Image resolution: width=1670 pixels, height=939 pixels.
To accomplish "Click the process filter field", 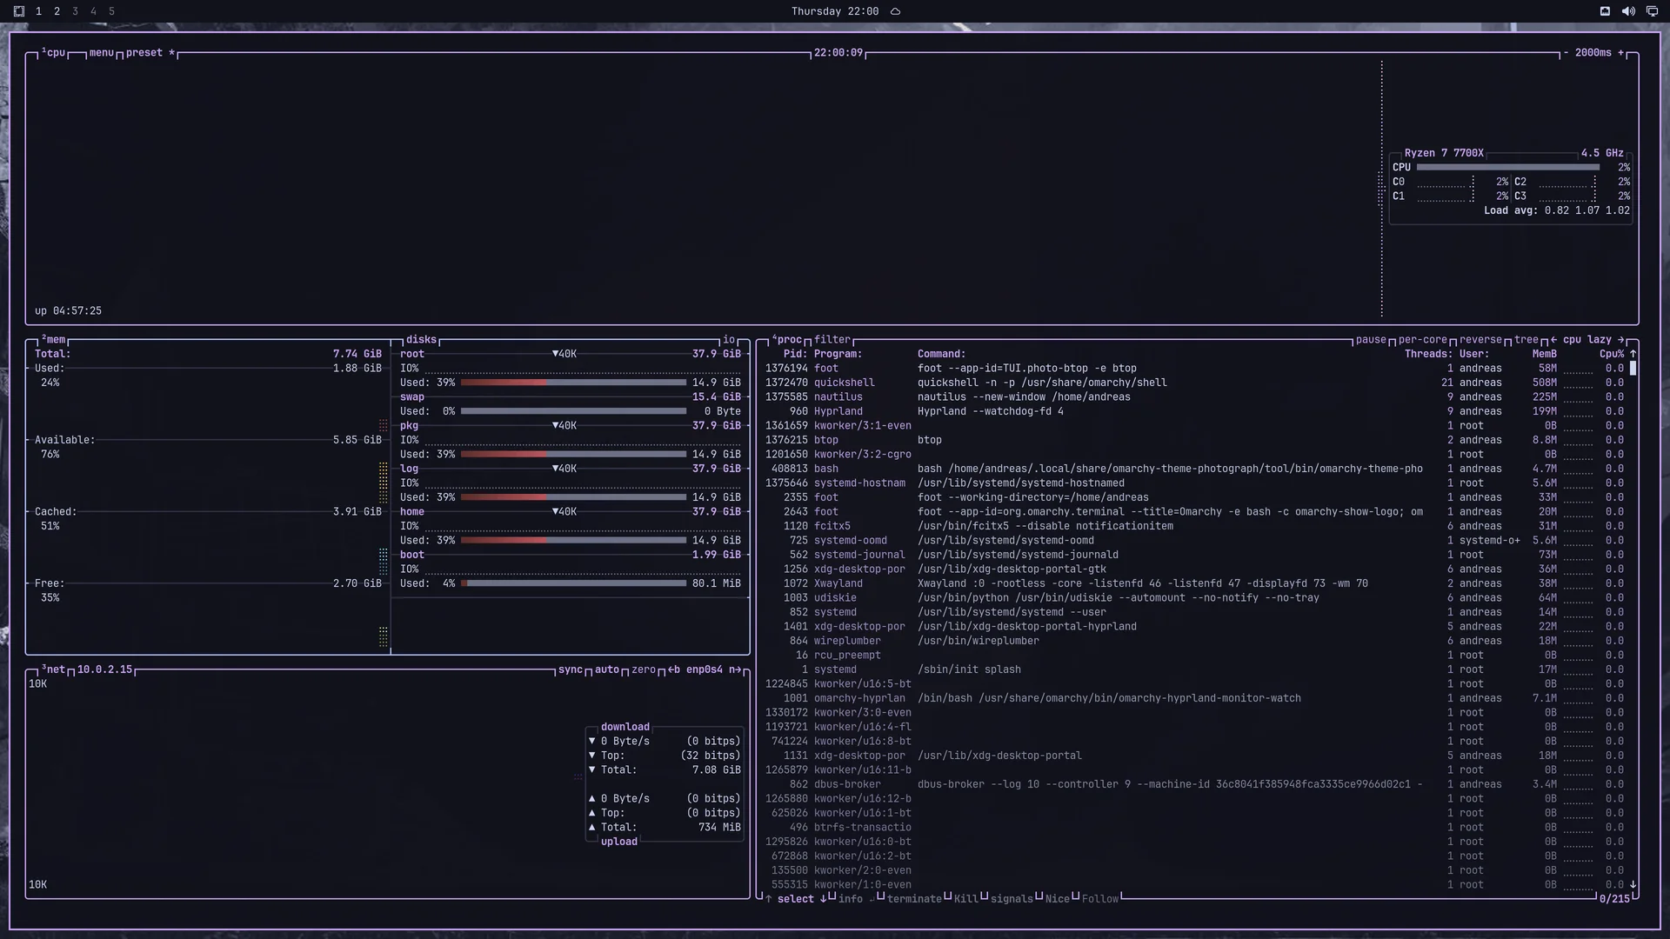I will point(832,340).
